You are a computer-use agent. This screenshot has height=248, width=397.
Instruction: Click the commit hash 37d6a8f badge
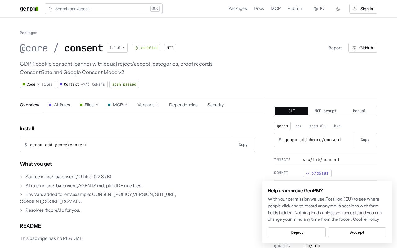(317, 173)
